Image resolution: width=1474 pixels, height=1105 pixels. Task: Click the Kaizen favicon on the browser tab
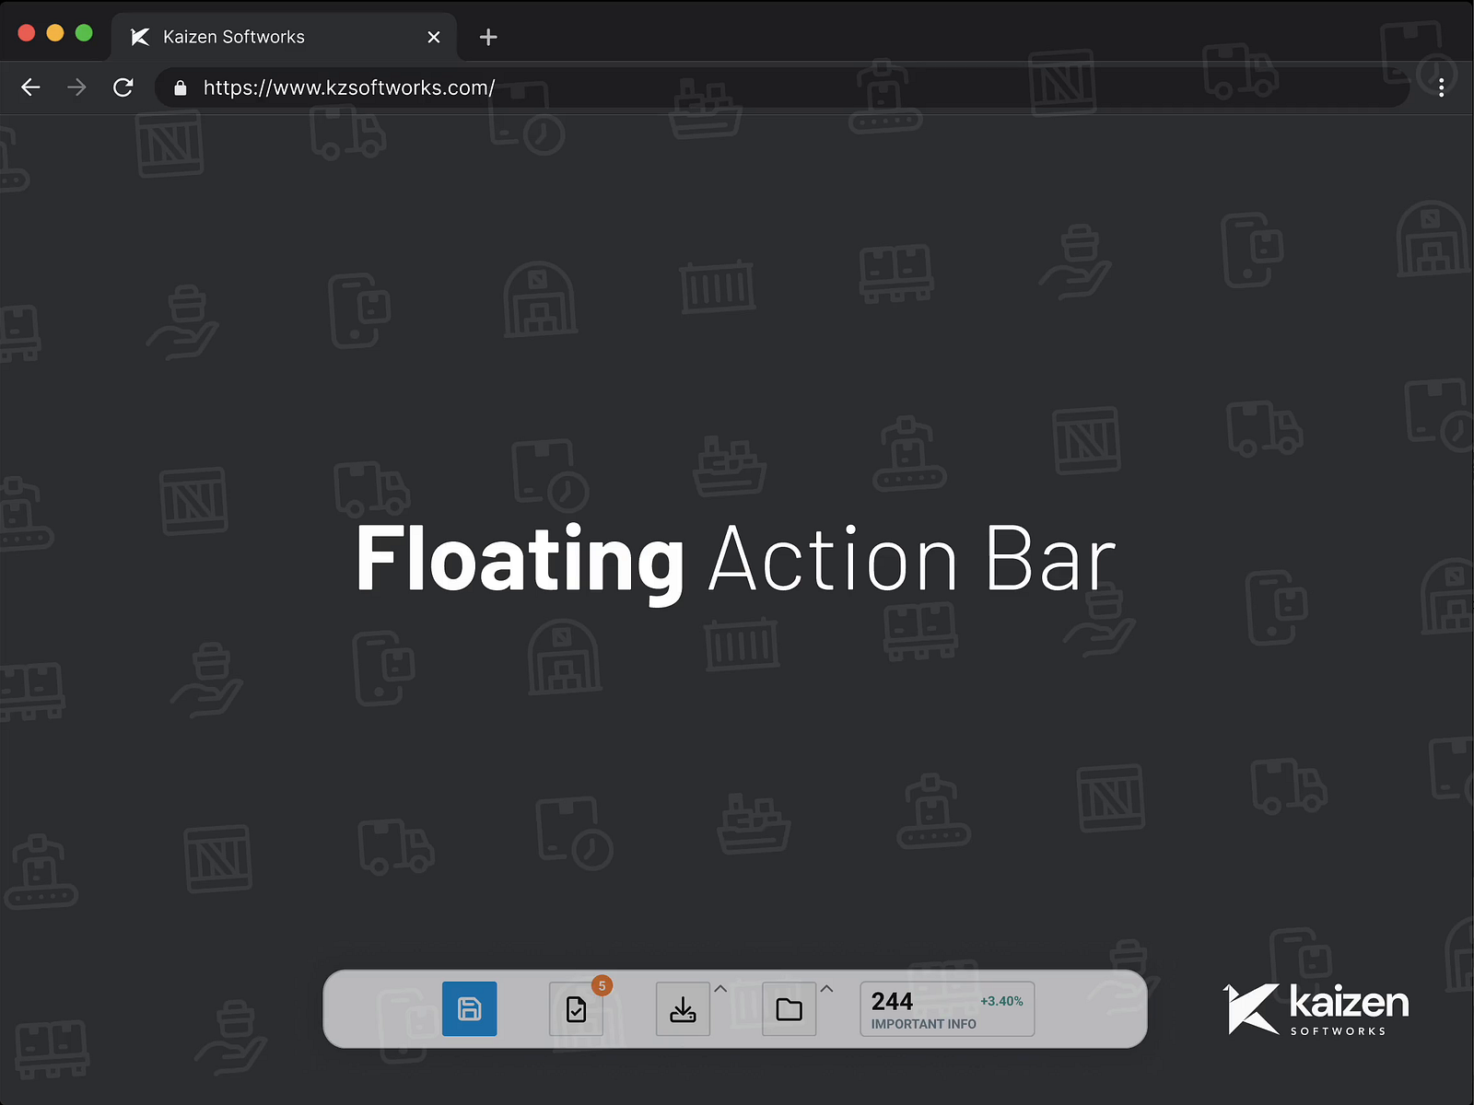pyautogui.click(x=139, y=37)
